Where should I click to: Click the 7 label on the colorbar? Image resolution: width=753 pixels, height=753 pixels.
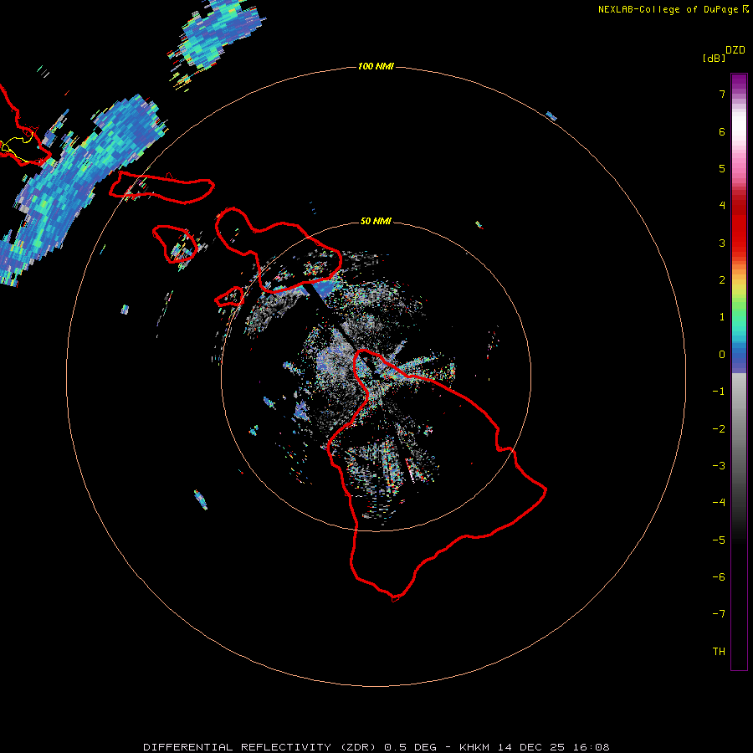(x=722, y=94)
